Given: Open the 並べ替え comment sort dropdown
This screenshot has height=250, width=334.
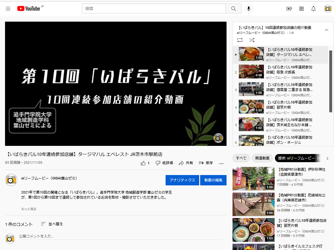Looking at the screenshot, I should point(52,224).
